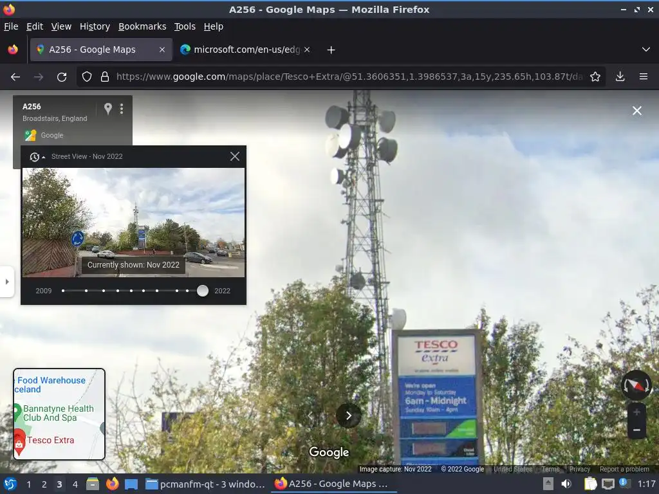This screenshot has height=494, width=659.
Task: Open the file manager taskbar icon
Action: (x=93, y=484)
